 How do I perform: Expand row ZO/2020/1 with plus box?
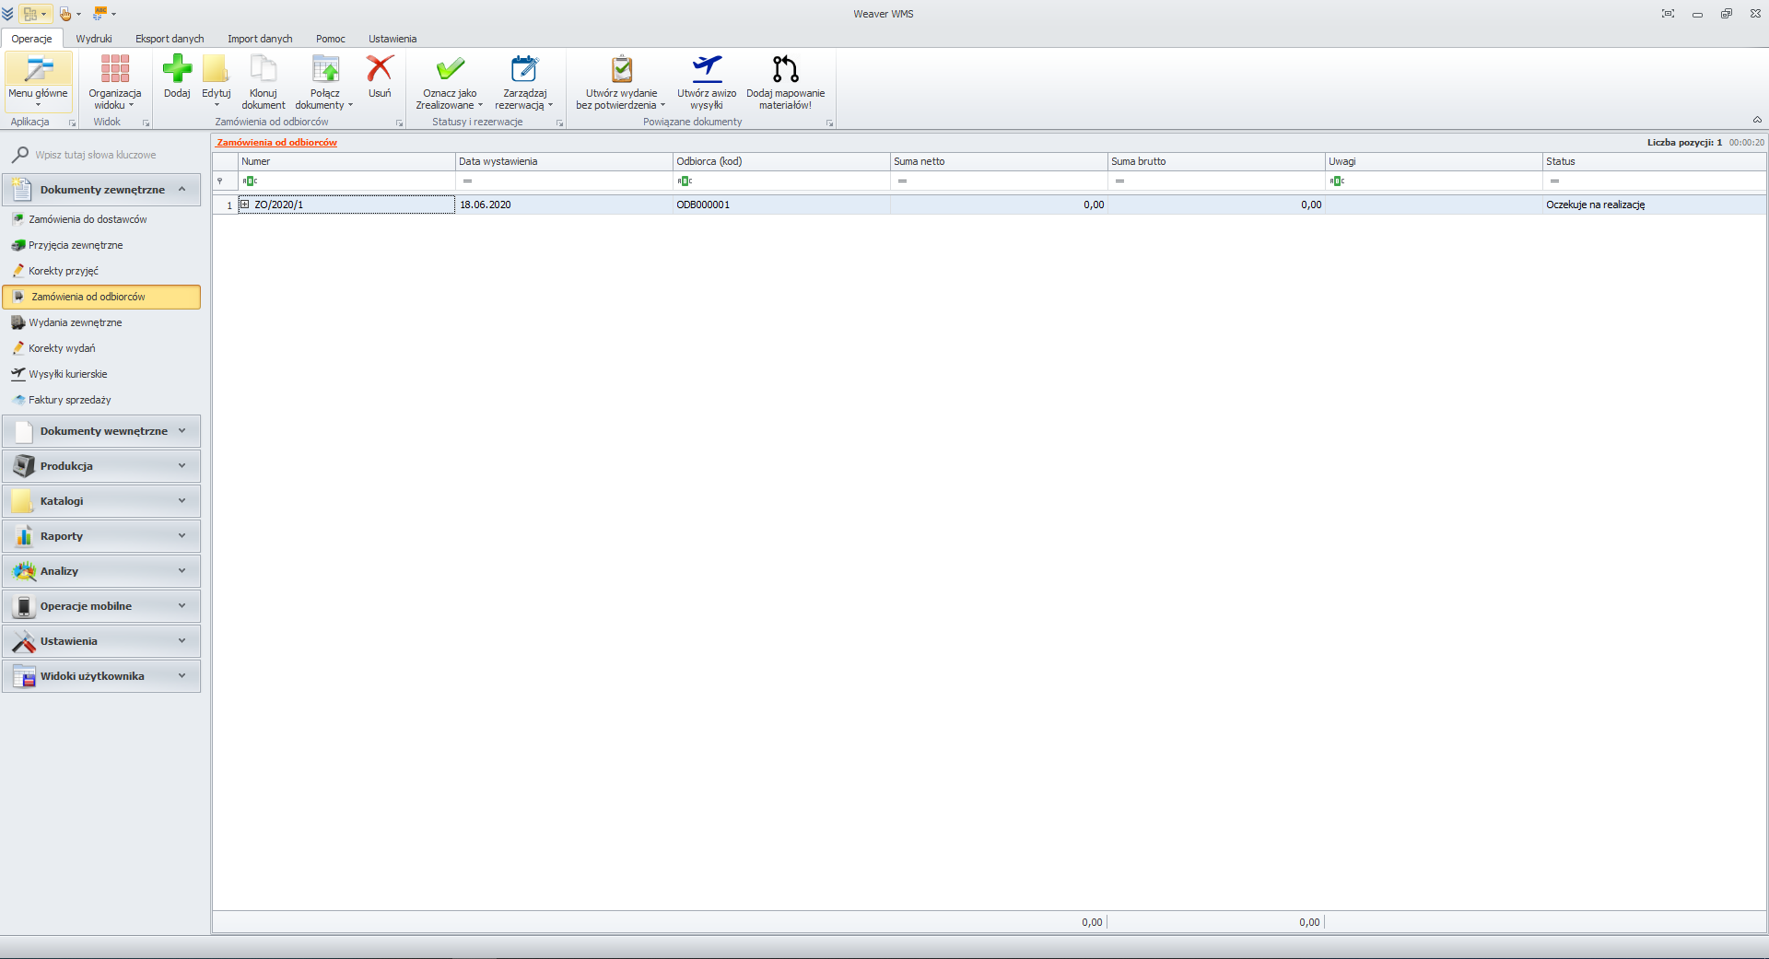click(x=245, y=205)
